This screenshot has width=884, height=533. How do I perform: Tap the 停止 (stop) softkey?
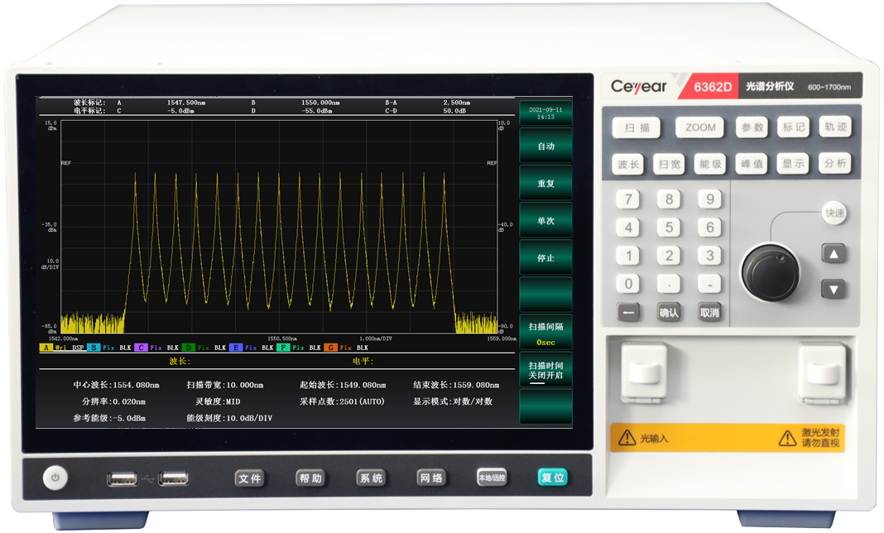point(545,257)
